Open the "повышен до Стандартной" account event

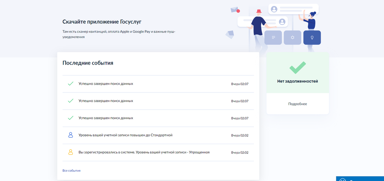[x=125, y=135]
